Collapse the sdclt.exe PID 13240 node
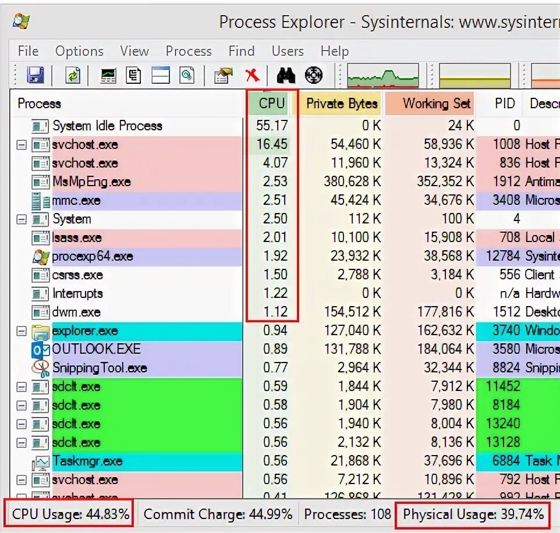Screen dimensions: 560x533 [x=22, y=424]
